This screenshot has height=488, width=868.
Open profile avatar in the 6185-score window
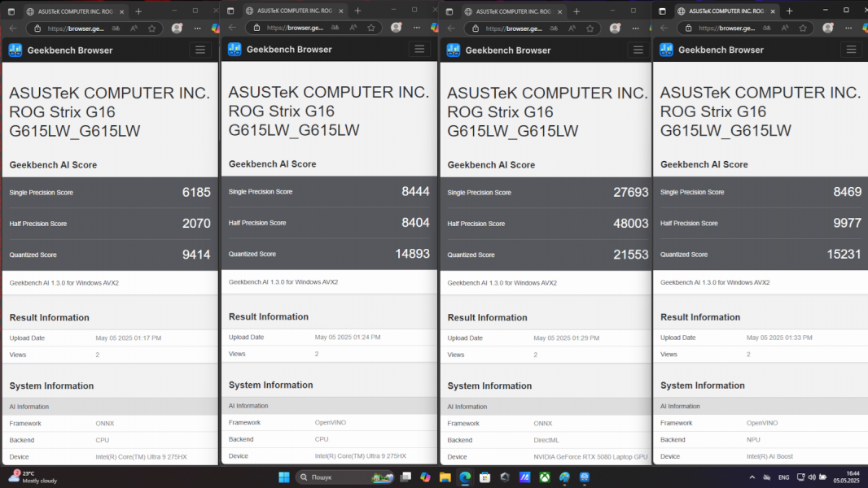pos(178,28)
